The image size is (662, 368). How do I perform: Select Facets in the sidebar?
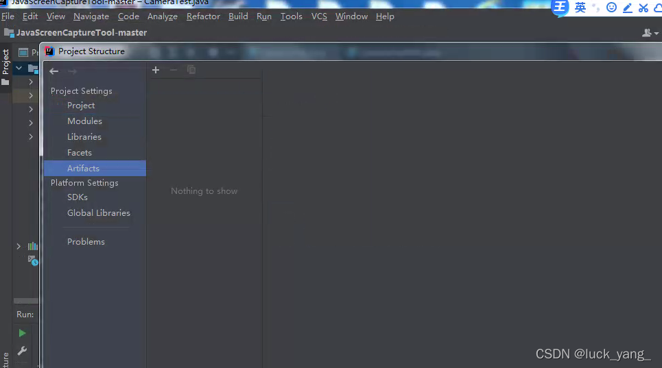pos(80,153)
